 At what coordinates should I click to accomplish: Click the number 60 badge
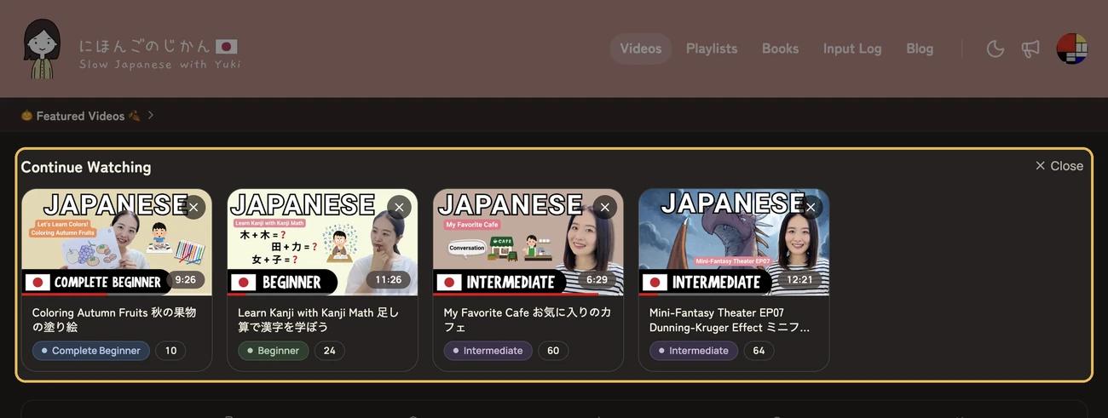[553, 351]
